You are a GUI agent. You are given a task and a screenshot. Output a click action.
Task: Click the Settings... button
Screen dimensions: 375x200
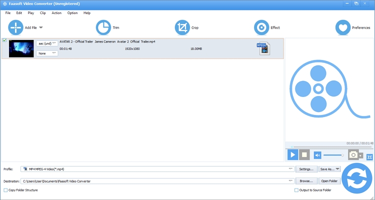pos(306,169)
